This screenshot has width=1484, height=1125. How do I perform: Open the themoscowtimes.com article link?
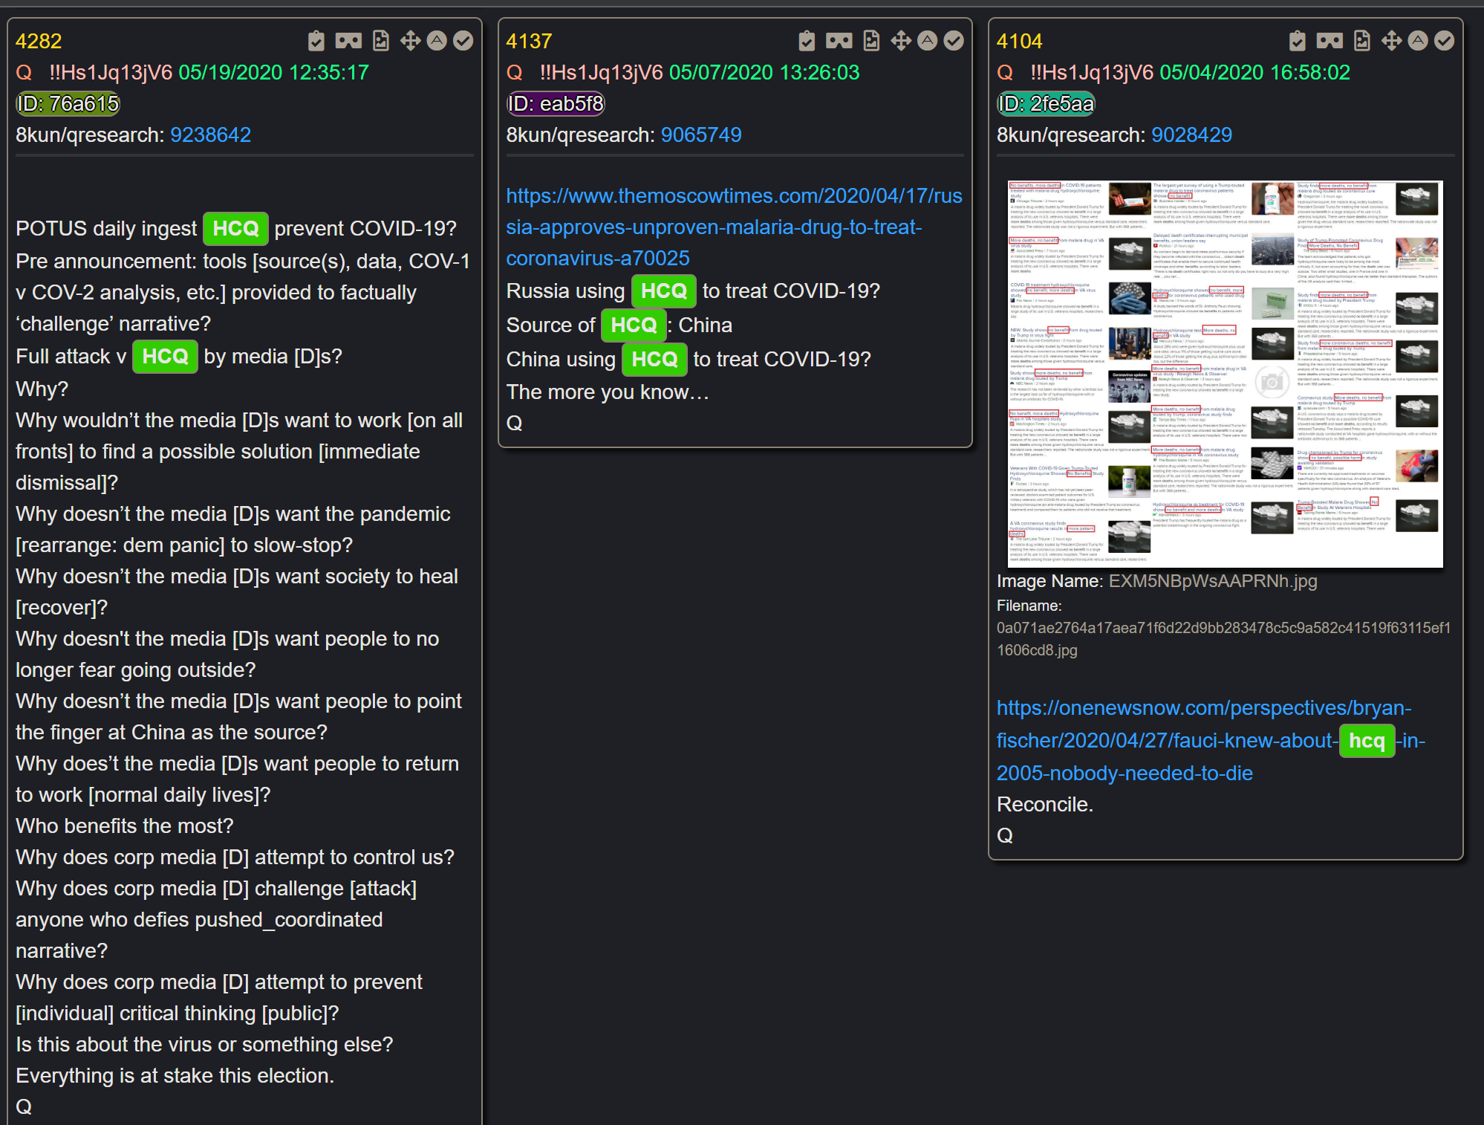pos(734,227)
